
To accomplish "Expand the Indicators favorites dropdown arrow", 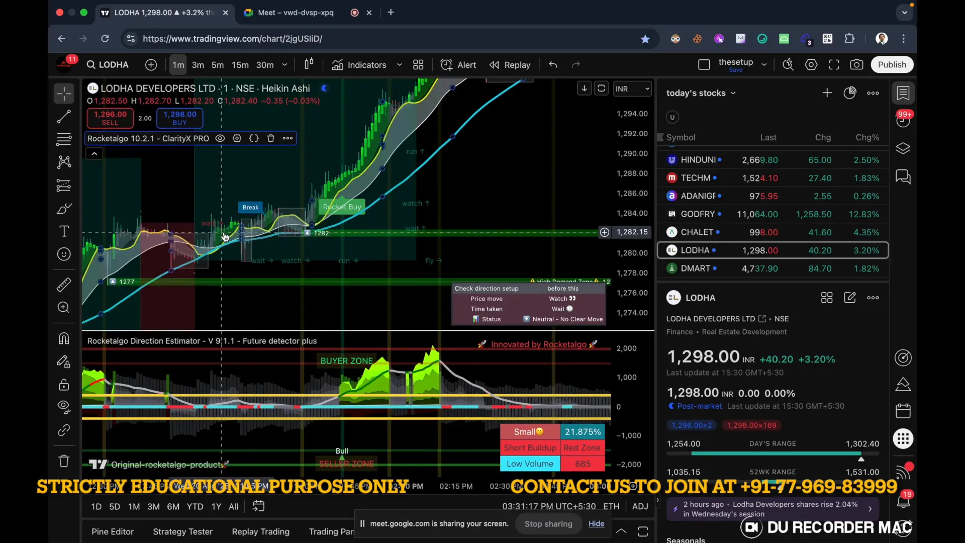I will click(399, 65).
